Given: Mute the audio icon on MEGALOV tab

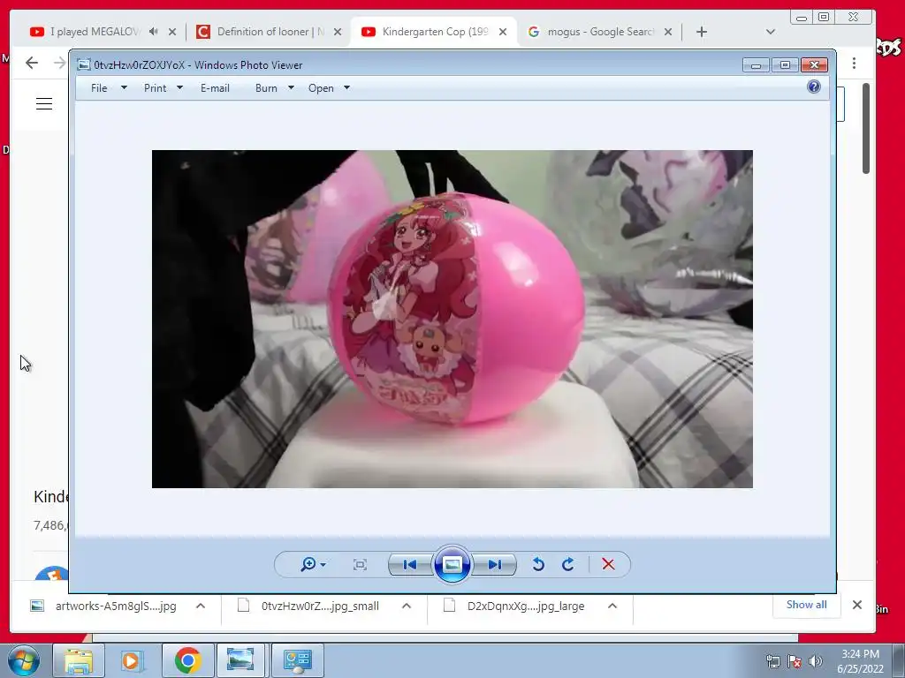Looking at the screenshot, I should click(153, 32).
